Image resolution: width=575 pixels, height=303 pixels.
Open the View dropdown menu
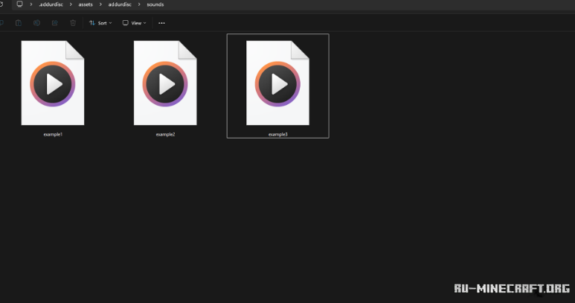coord(134,23)
